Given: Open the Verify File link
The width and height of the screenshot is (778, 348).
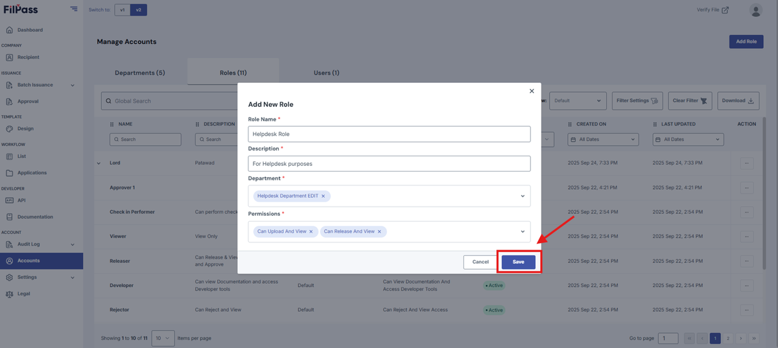Looking at the screenshot, I should click(x=713, y=10).
